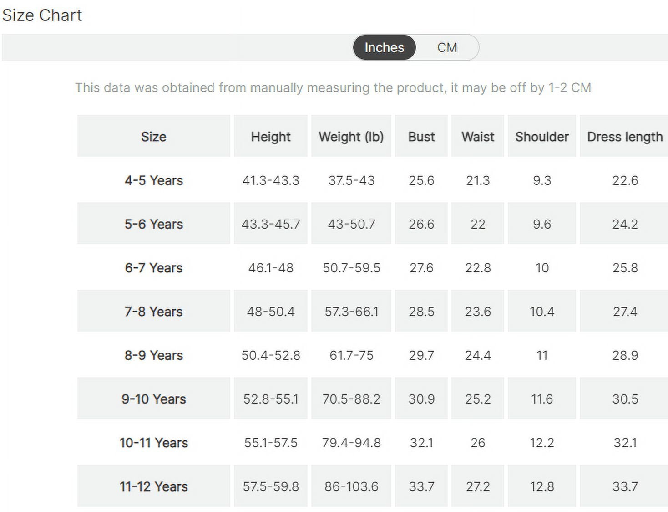This screenshot has width=668, height=512.
Task: Click the Dress length column header
Action: [x=624, y=136]
